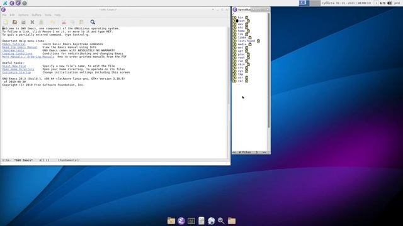Expand the mnt directory in Speedbar
The height and width of the screenshot is (226, 403).
(x=234, y=48)
